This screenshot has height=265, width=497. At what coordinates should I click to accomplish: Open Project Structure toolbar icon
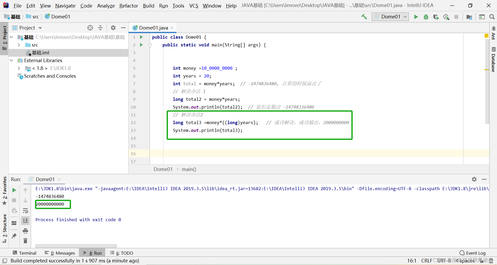[x=469, y=17]
